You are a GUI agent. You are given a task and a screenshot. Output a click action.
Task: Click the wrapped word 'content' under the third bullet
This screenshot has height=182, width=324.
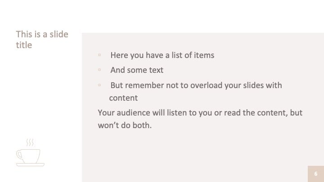coord(123,98)
